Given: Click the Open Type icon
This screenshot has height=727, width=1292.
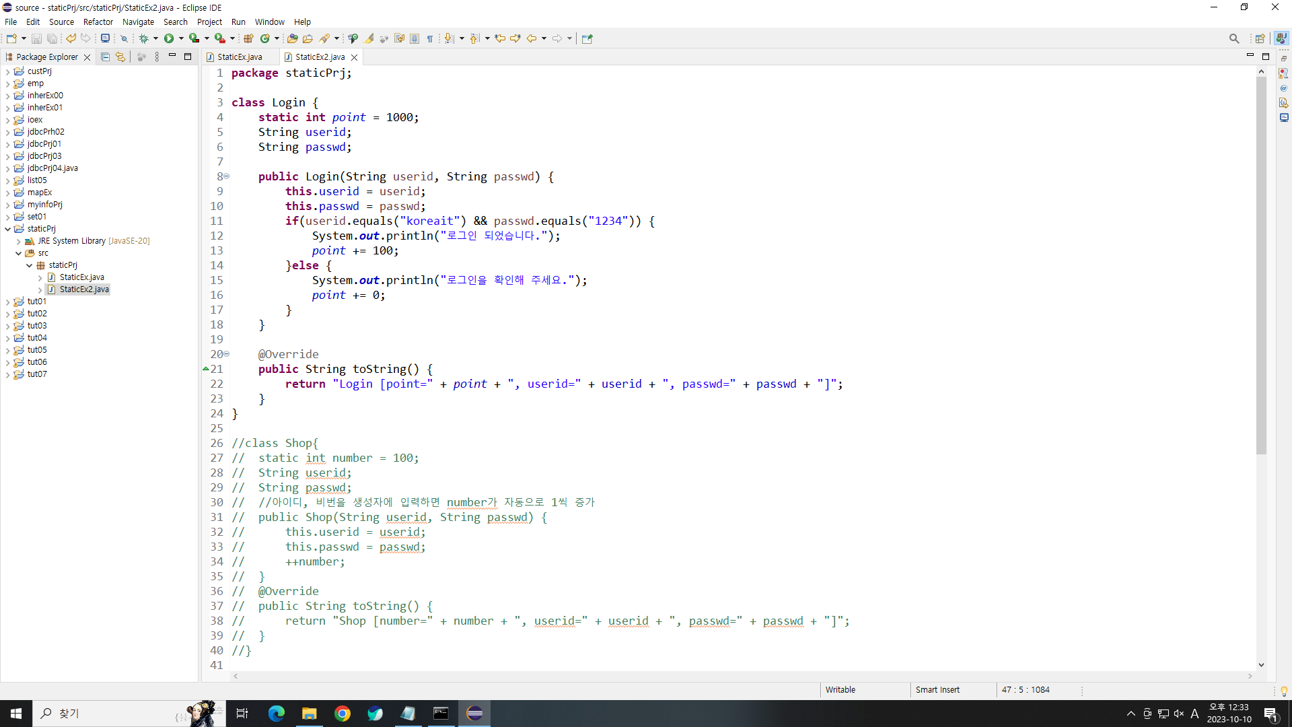Looking at the screenshot, I should click(291, 38).
